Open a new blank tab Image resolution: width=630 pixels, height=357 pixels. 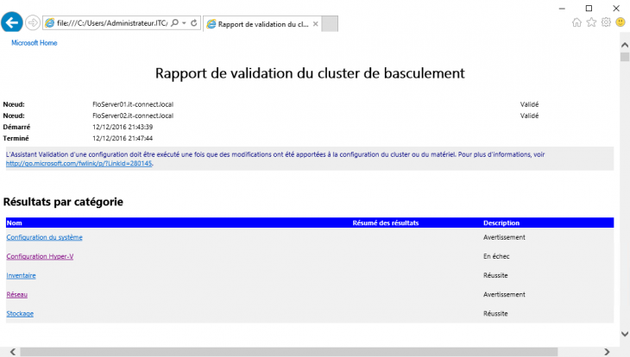coord(330,23)
